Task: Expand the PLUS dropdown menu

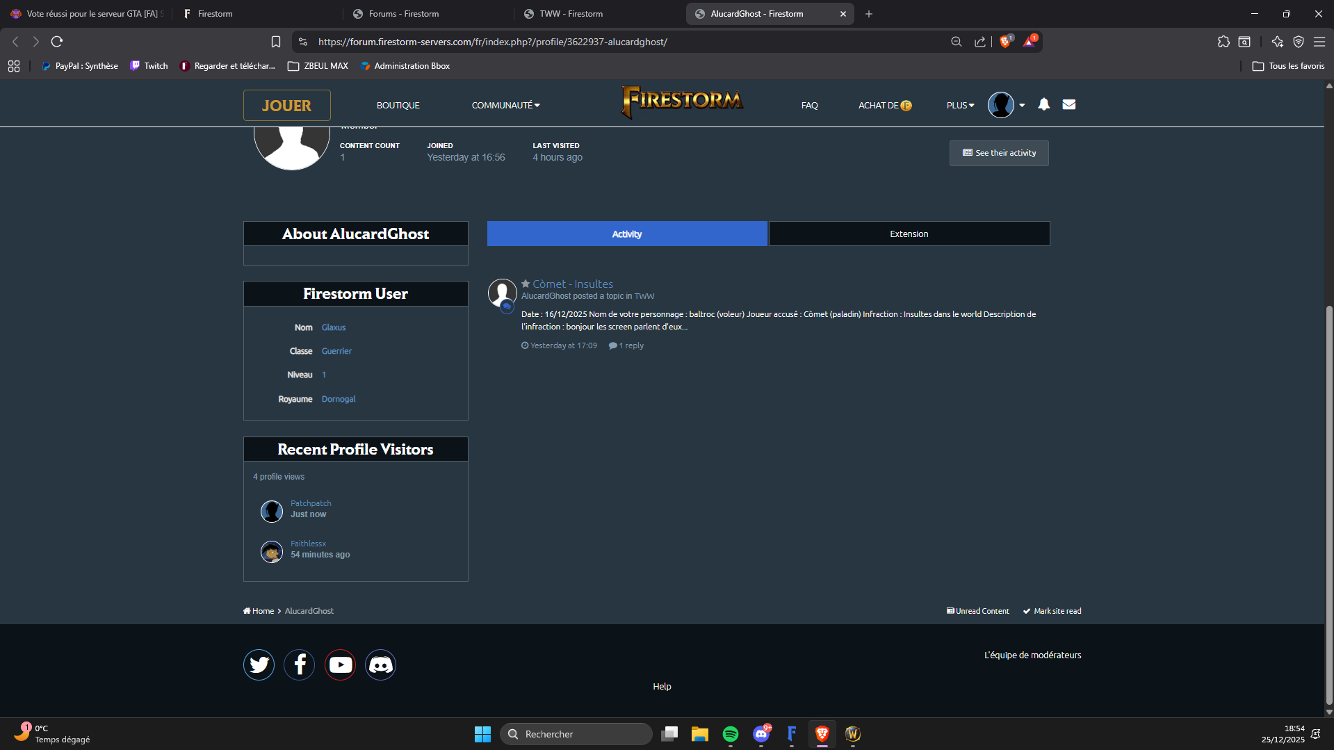Action: [960, 106]
